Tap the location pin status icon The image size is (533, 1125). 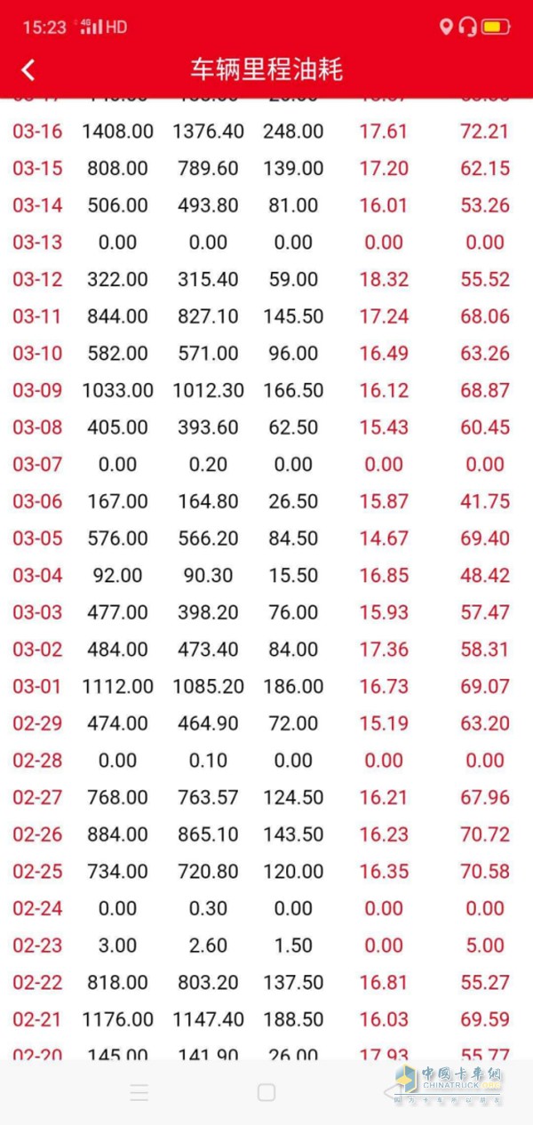point(446,27)
